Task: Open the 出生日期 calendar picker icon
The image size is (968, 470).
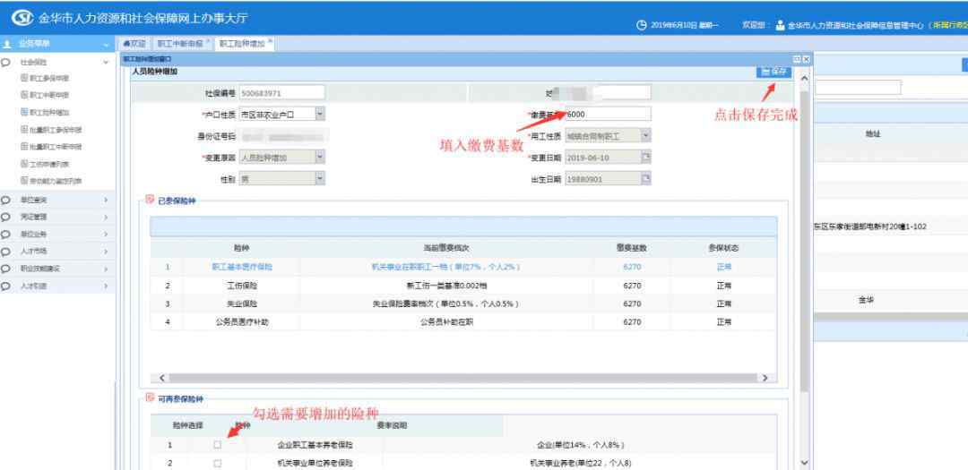Action: [644, 178]
